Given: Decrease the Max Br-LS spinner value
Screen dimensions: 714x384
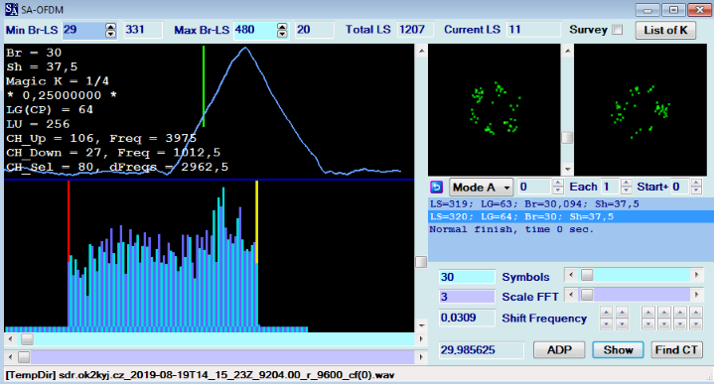Looking at the screenshot, I should [x=282, y=34].
